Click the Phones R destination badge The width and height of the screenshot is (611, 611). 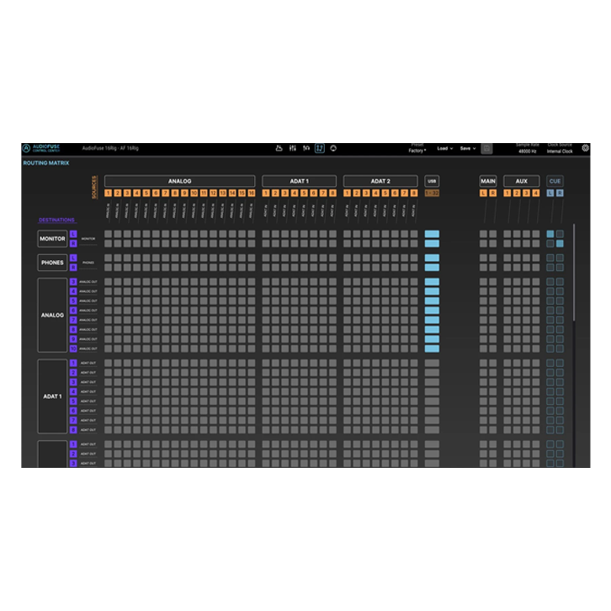[73, 268]
